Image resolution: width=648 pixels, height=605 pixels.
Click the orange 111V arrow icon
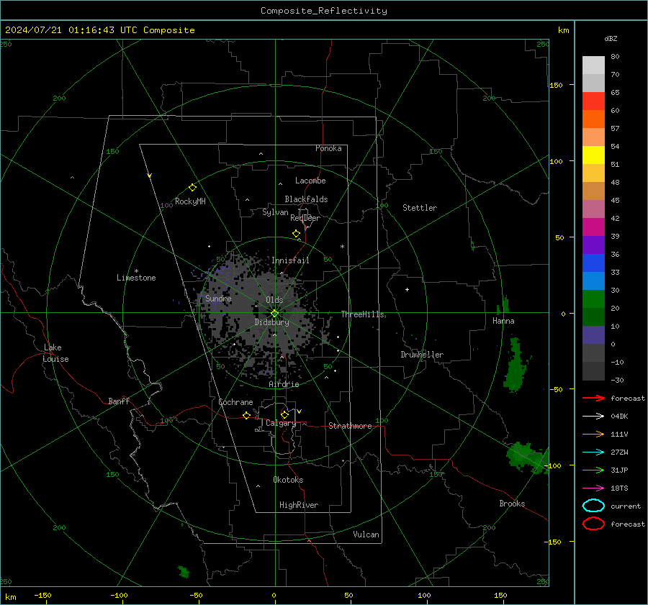coord(593,434)
